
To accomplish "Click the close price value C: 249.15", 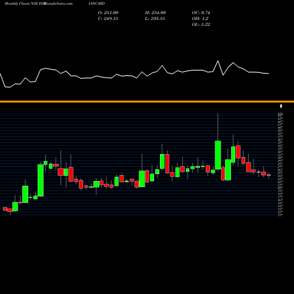I will [108, 19].
